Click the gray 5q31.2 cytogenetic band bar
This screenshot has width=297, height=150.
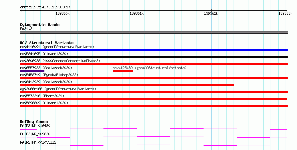tap(154, 32)
